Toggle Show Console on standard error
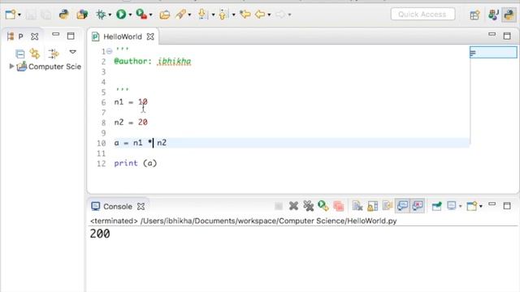Screen dimensions: 520x292 (x=418, y=206)
